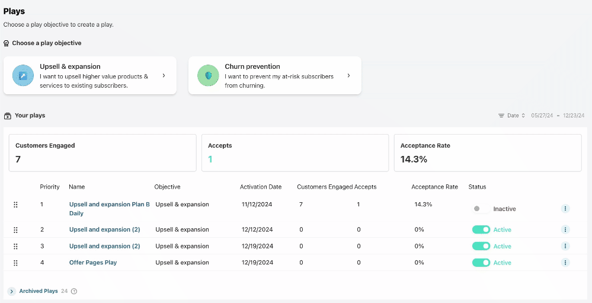592x303 pixels.
Task: Click activation date 11/12/2024
Action: pos(258,205)
